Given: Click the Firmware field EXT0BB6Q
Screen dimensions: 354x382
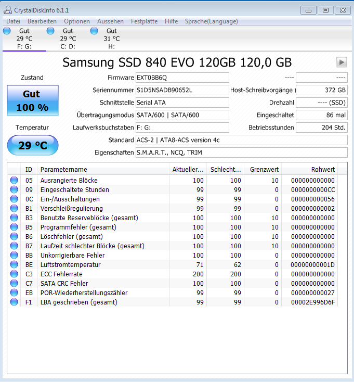Looking at the screenshot, I should [x=182, y=78].
